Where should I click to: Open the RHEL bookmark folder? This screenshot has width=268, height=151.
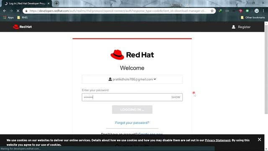pos(22,18)
